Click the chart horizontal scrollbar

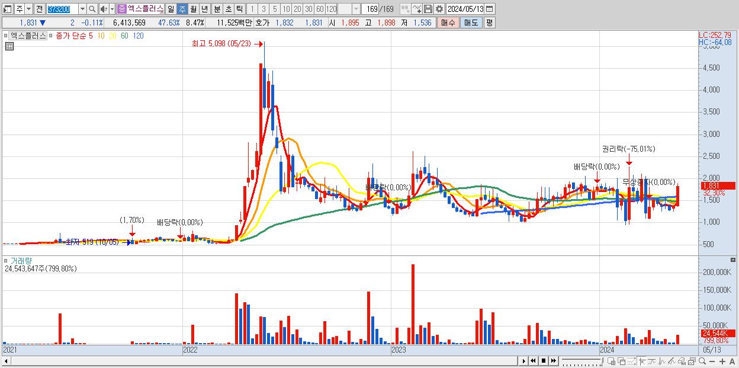[259, 361]
